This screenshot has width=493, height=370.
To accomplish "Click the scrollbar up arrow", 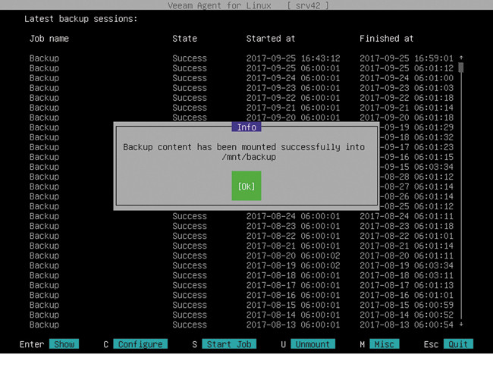I will tap(461, 58).
